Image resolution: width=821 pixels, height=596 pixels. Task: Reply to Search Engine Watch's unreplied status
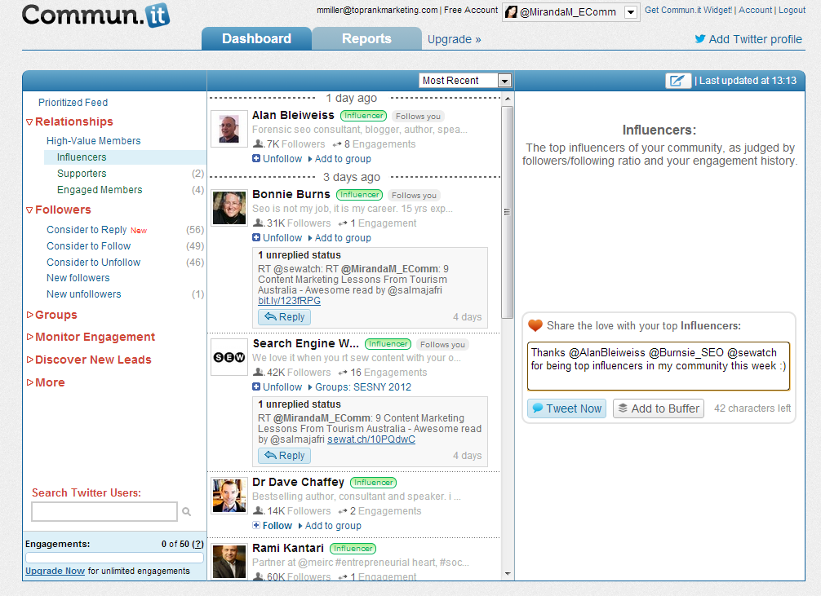284,455
